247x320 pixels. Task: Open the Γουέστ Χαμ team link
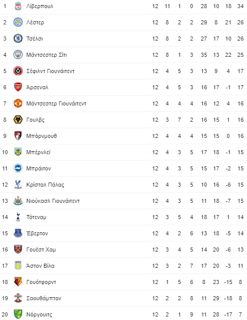[x=41, y=250]
